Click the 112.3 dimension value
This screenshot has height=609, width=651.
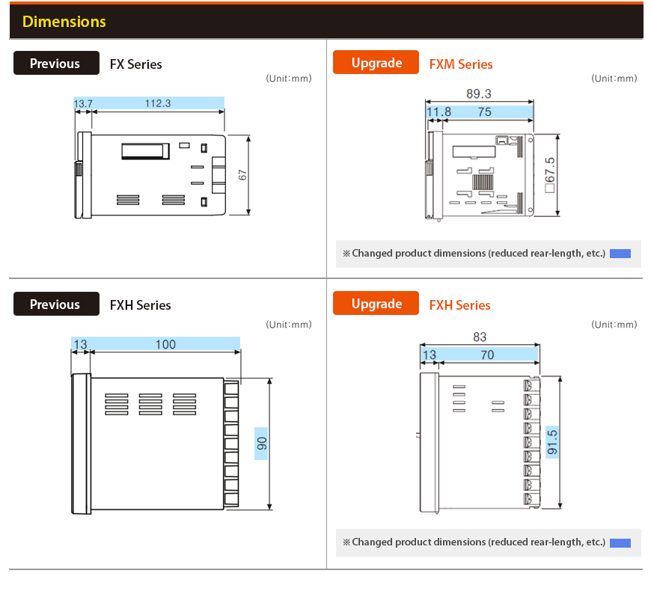158,103
